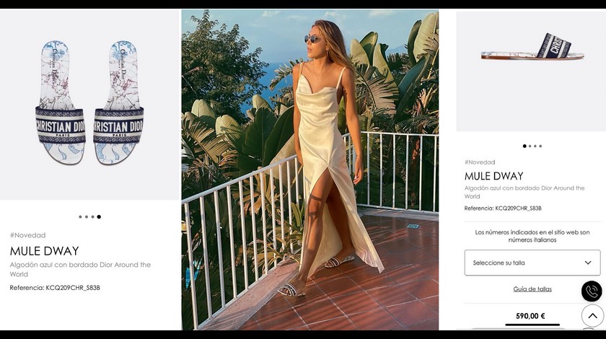
Task: Select third carousel dot under right sandal image
Action: 535,146
